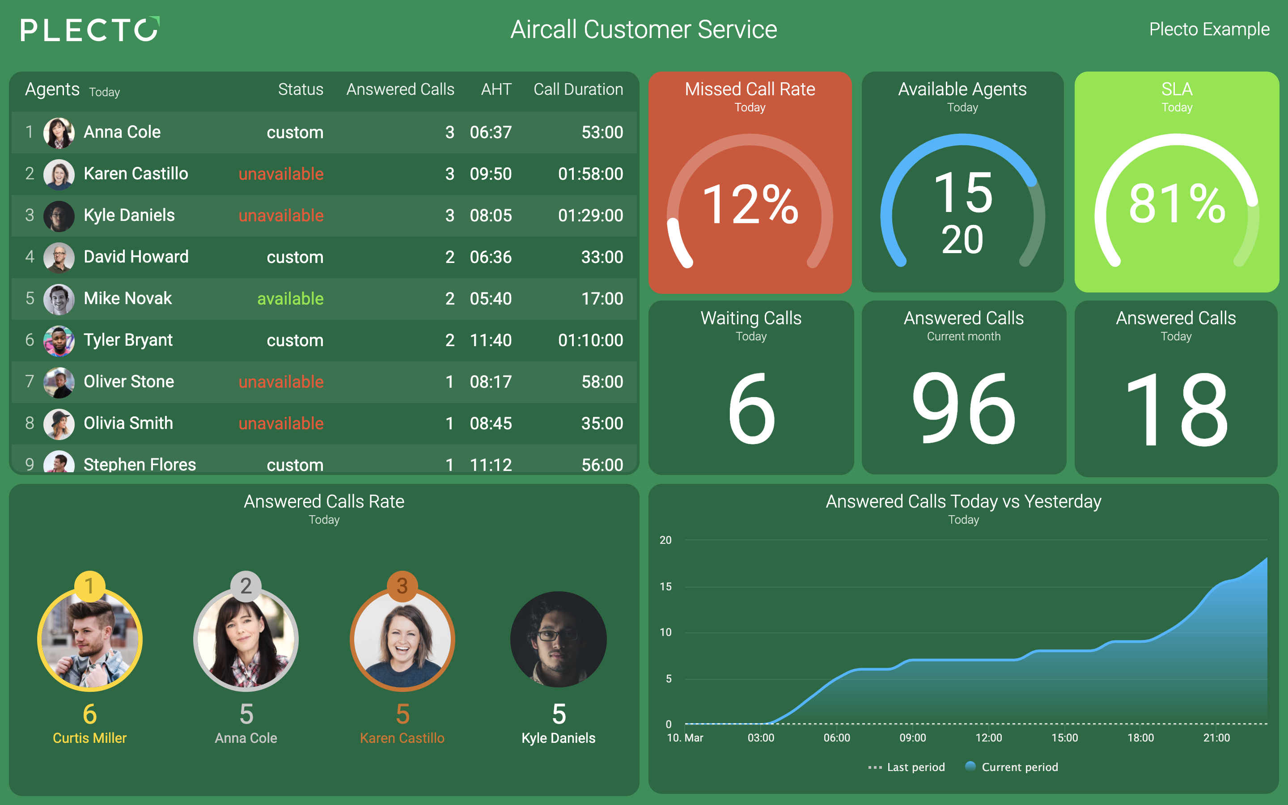Click Olivia Smith's unavailable status
This screenshot has width=1288, height=805.
click(281, 423)
